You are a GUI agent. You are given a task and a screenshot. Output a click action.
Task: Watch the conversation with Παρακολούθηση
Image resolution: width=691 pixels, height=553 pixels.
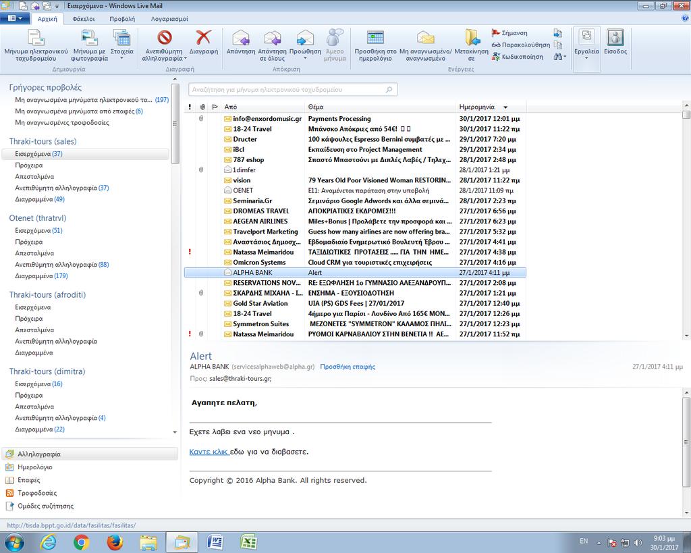(x=520, y=45)
